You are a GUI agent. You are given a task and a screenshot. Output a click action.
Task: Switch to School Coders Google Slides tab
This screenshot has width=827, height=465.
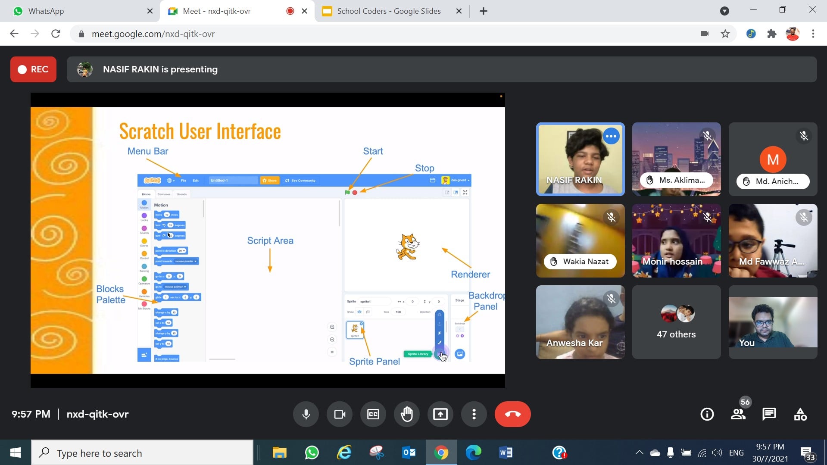tap(388, 11)
